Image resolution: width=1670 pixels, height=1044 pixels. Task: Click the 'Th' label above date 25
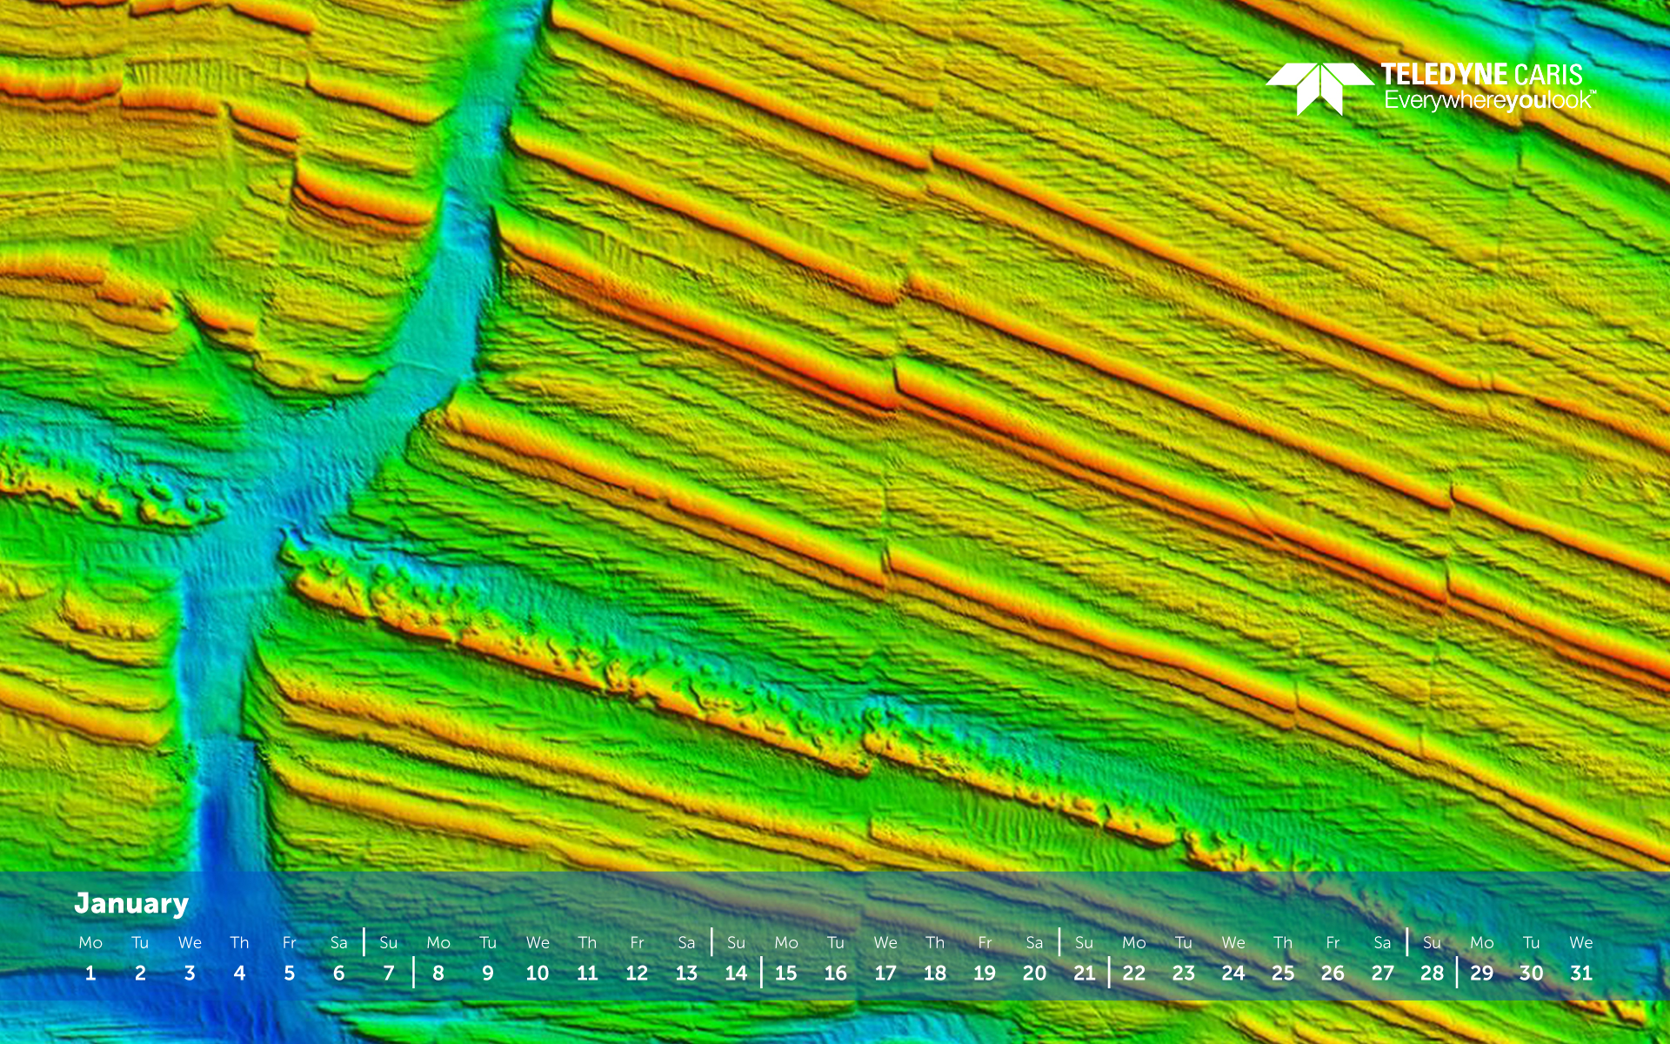click(x=1283, y=943)
